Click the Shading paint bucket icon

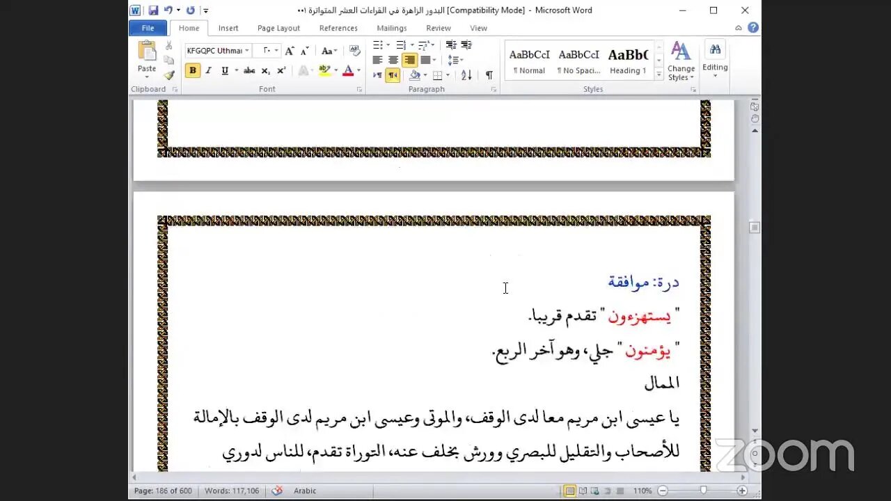point(414,75)
